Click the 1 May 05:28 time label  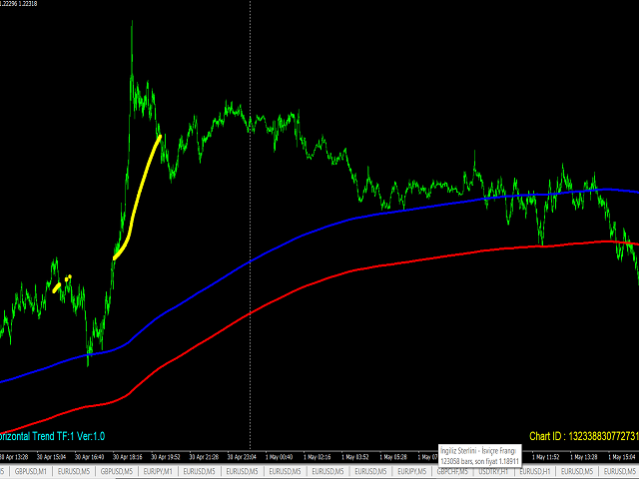tap(393, 457)
